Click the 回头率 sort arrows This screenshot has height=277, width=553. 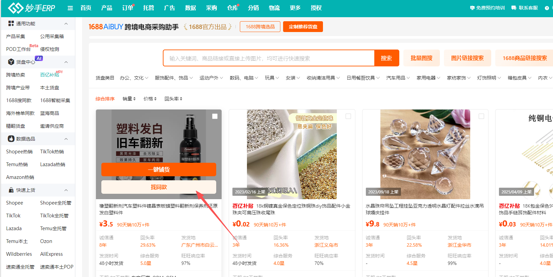(x=181, y=99)
